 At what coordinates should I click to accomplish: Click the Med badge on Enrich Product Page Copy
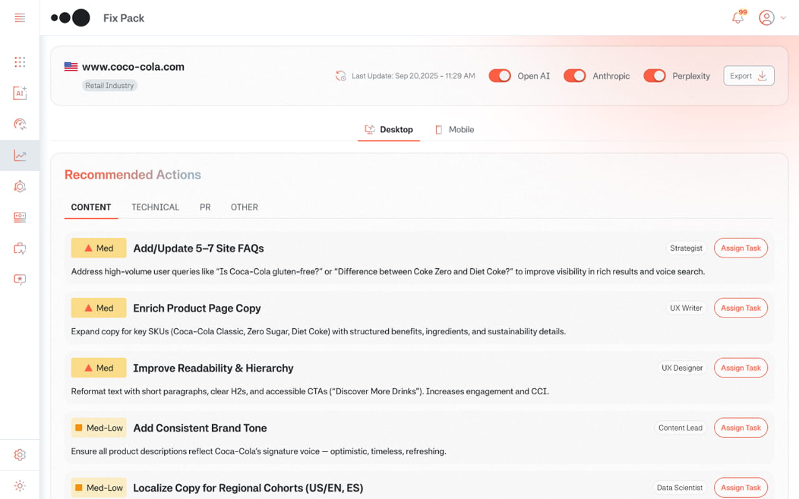[99, 308]
